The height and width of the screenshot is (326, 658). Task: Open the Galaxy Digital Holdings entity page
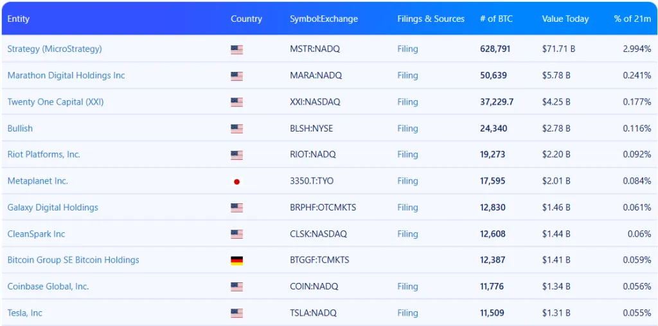pos(53,208)
